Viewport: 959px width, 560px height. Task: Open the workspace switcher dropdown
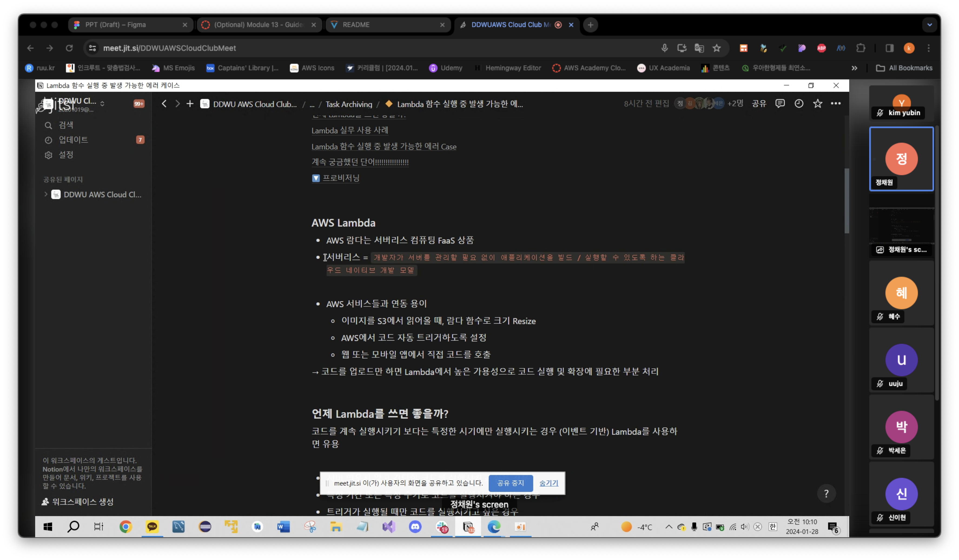[x=102, y=104]
